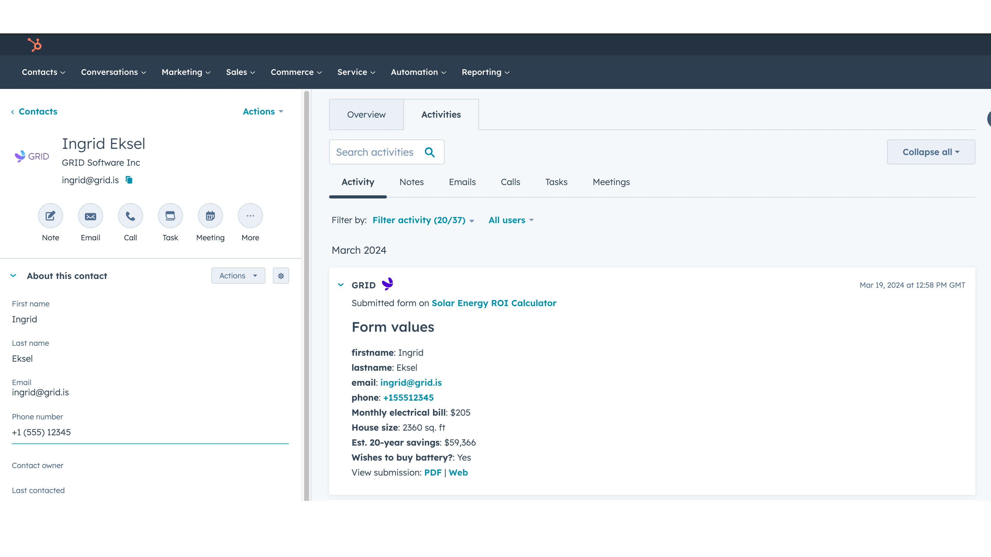View submission as PDF
Image resolution: width=991 pixels, height=557 pixels.
433,472
